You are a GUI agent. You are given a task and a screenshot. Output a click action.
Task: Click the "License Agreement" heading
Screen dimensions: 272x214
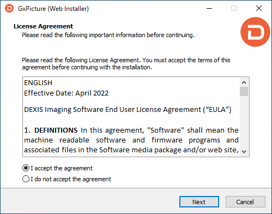tap(43, 26)
